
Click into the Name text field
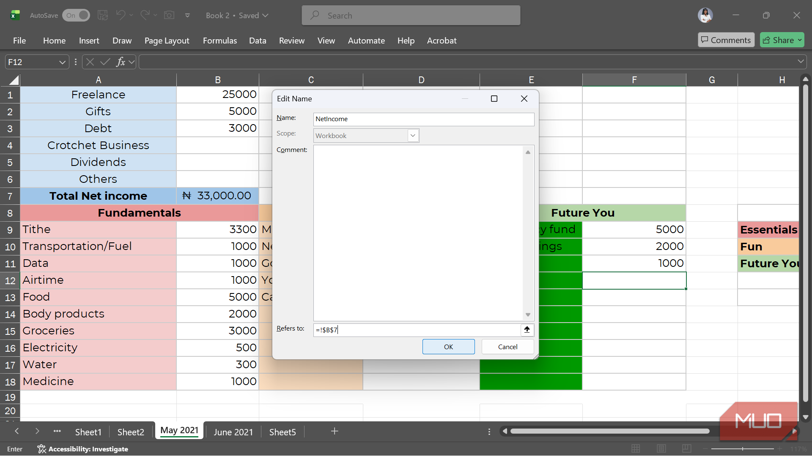[x=423, y=119]
